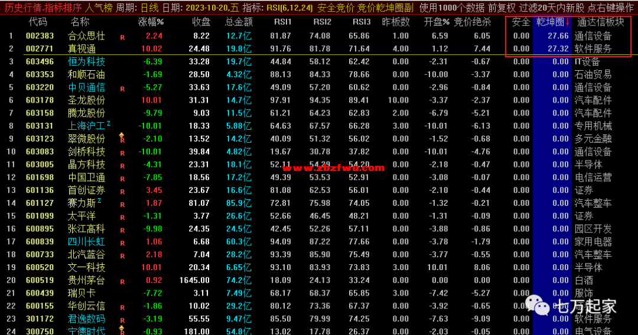Click 昨板数 value 10.00 for 圣龙股份

click(x=398, y=100)
